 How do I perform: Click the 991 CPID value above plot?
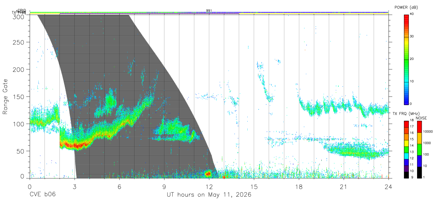209,10
